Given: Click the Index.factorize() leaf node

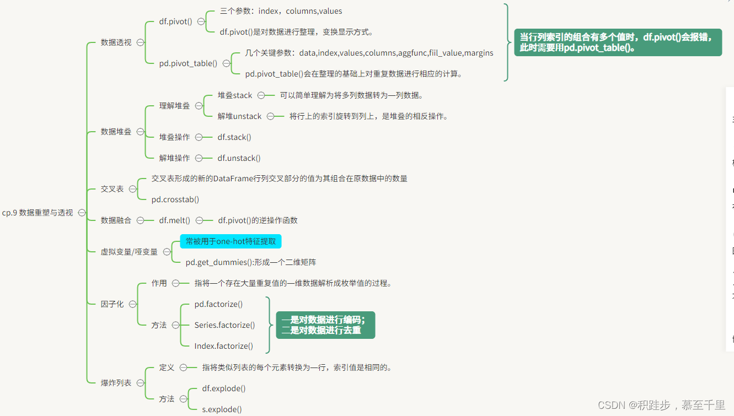Looking at the screenshot, I should 223,346.
